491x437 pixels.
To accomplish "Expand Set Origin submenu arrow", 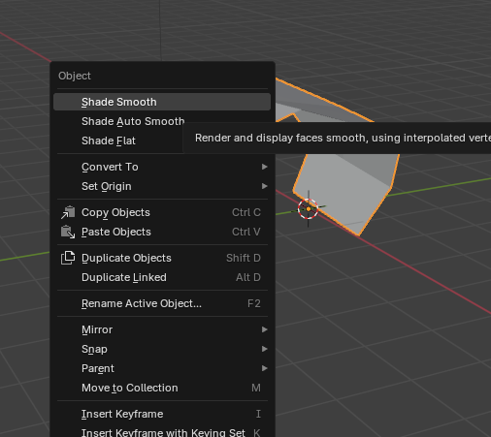I will coord(265,186).
